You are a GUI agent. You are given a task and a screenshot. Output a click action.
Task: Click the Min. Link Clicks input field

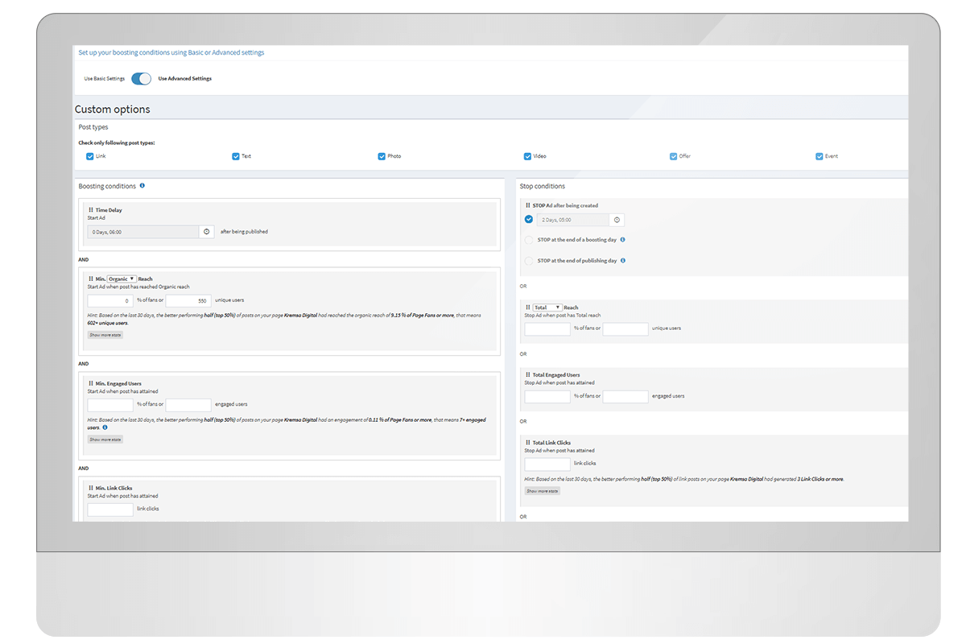(x=110, y=510)
